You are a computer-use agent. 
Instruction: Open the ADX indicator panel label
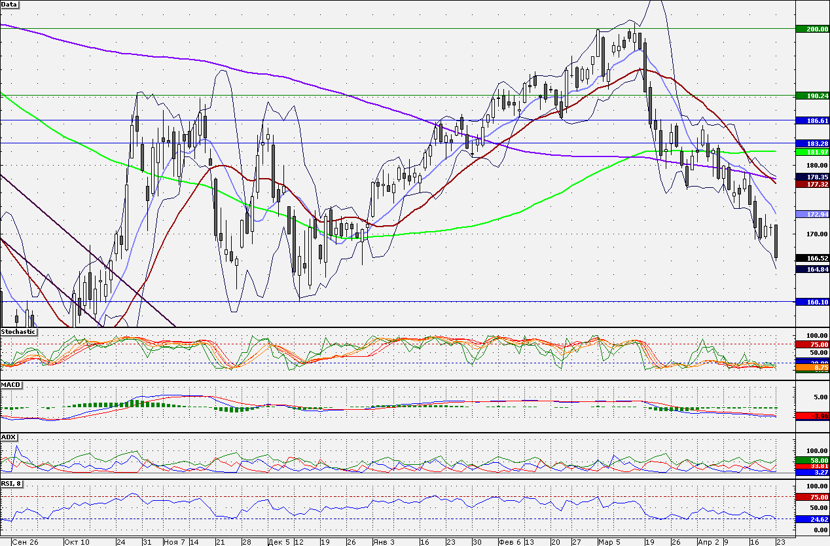9,437
